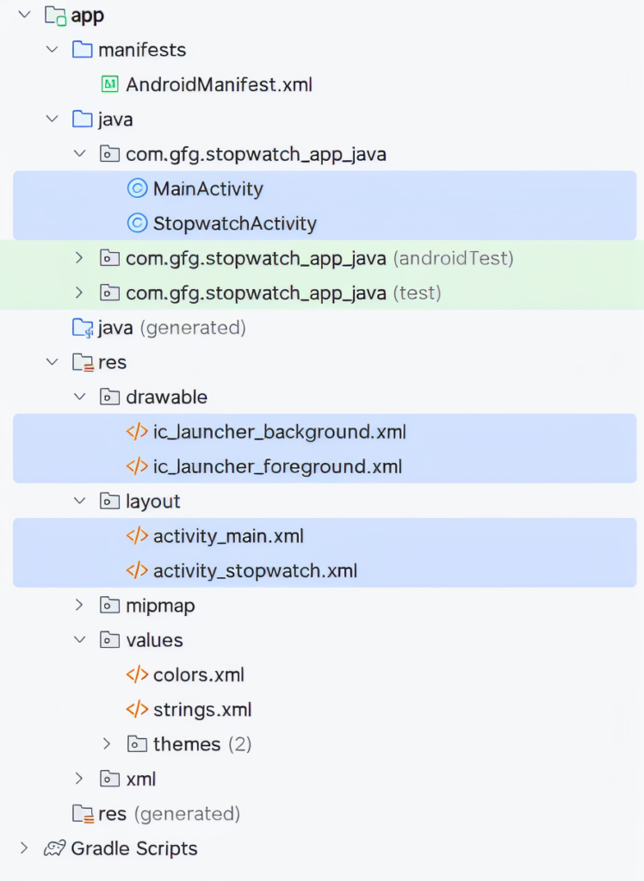Screen dimensions: 644x881
Task: Select the mipmap folder label
Action: [160, 606]
